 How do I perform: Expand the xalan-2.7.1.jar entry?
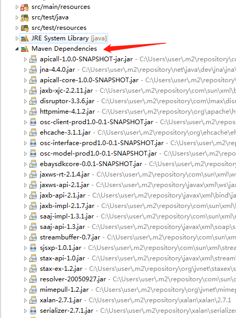pos(25,300)
